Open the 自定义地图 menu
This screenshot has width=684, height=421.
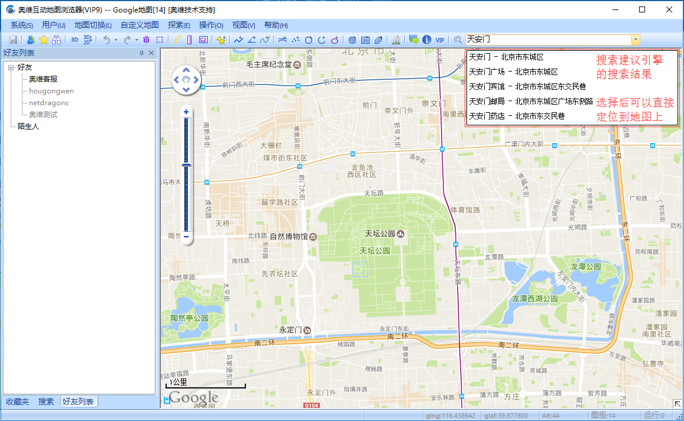(x=140, y=25)
